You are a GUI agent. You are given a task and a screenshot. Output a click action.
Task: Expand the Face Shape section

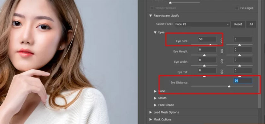click(x=155, y=105)
